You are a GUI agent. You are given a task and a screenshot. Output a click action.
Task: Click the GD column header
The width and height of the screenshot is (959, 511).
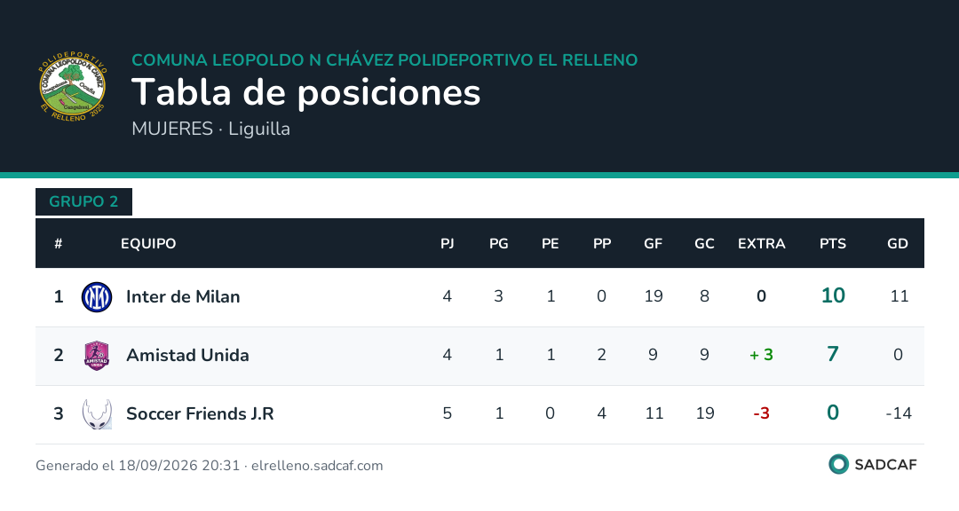click(x=897, y=243)
